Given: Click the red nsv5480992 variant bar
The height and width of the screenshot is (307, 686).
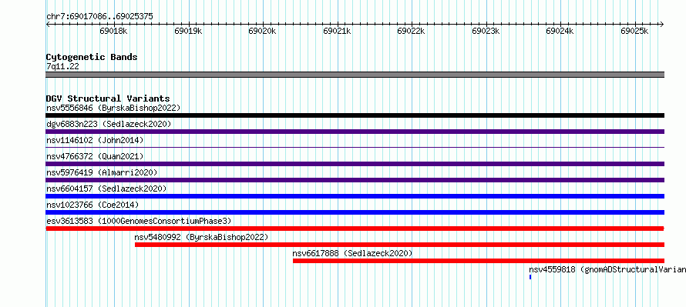Looking at the screenshot, I should [x=400, y=245].
